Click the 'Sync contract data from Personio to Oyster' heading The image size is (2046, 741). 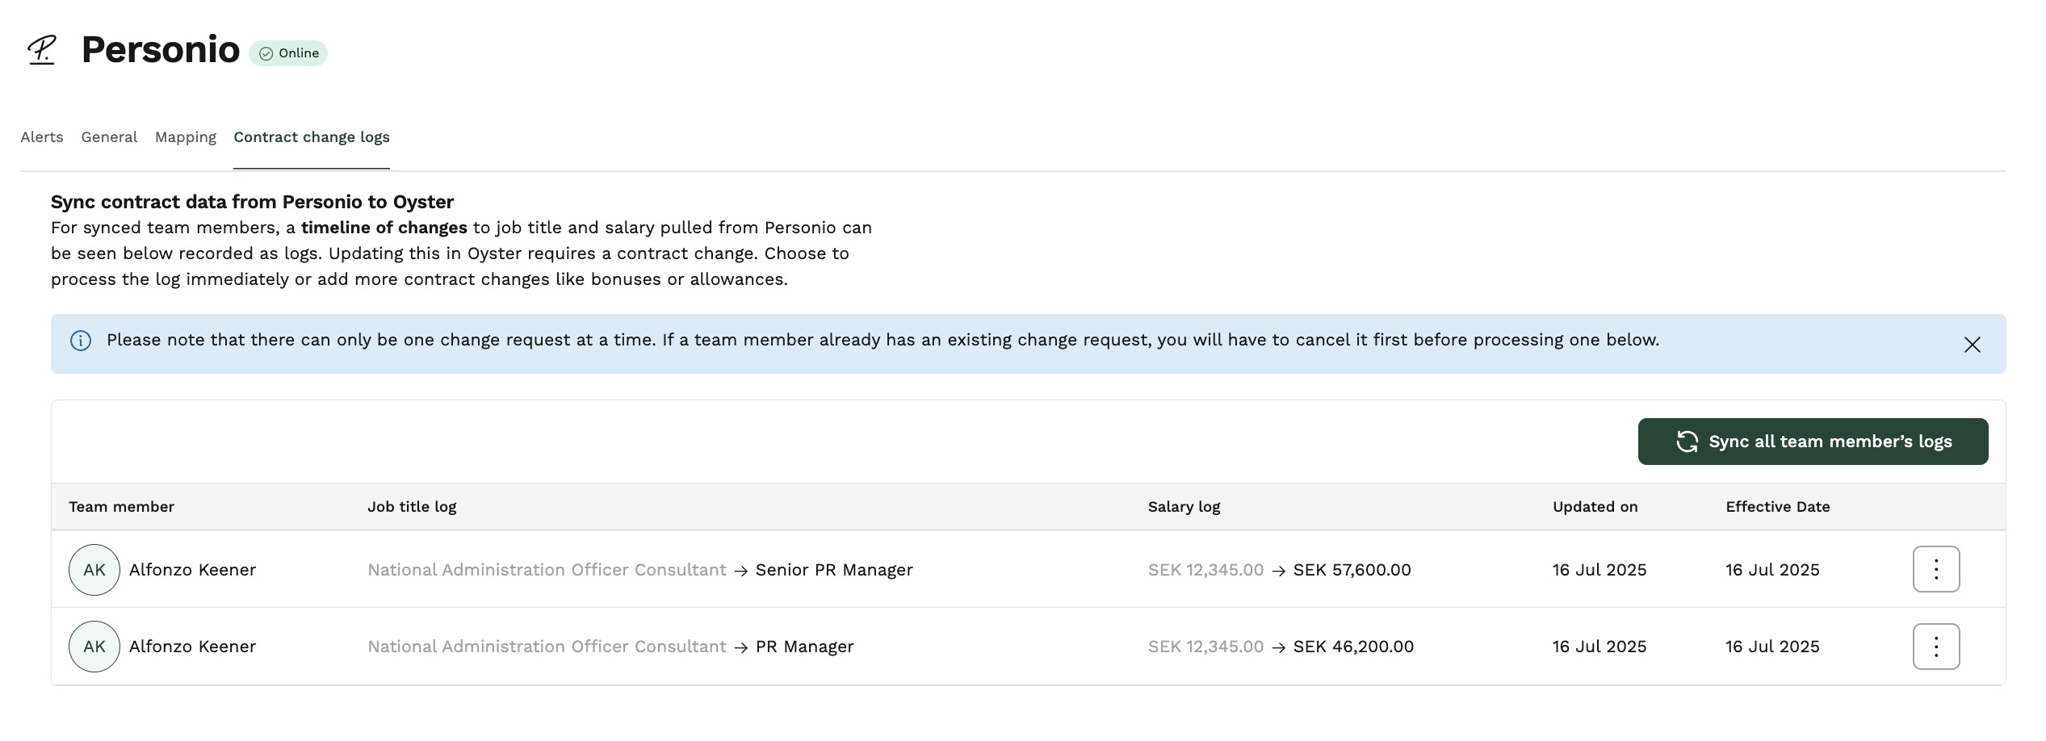point(252,202)
